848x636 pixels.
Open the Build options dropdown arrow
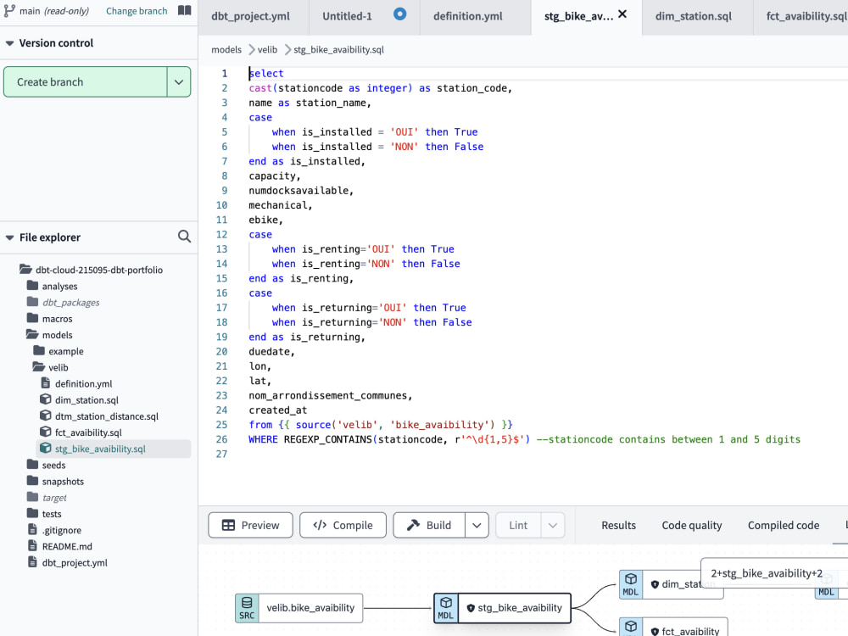(477, 525)
